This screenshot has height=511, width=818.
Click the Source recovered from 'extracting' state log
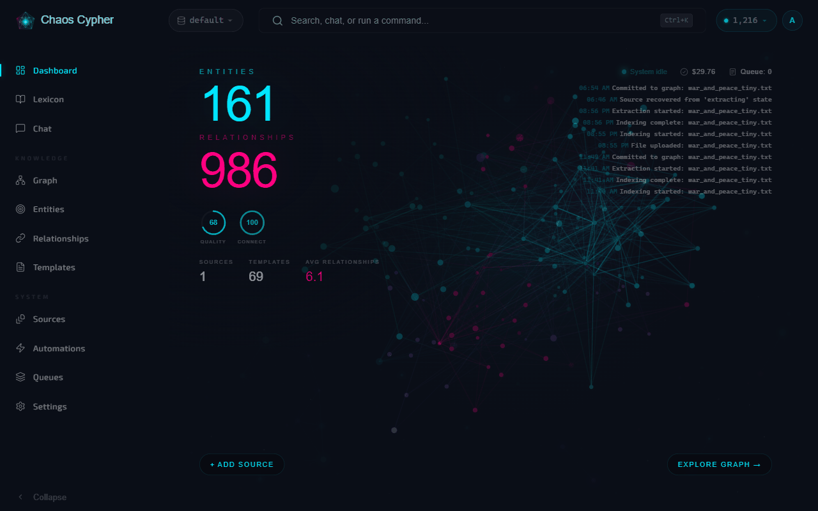click(679, 100)
